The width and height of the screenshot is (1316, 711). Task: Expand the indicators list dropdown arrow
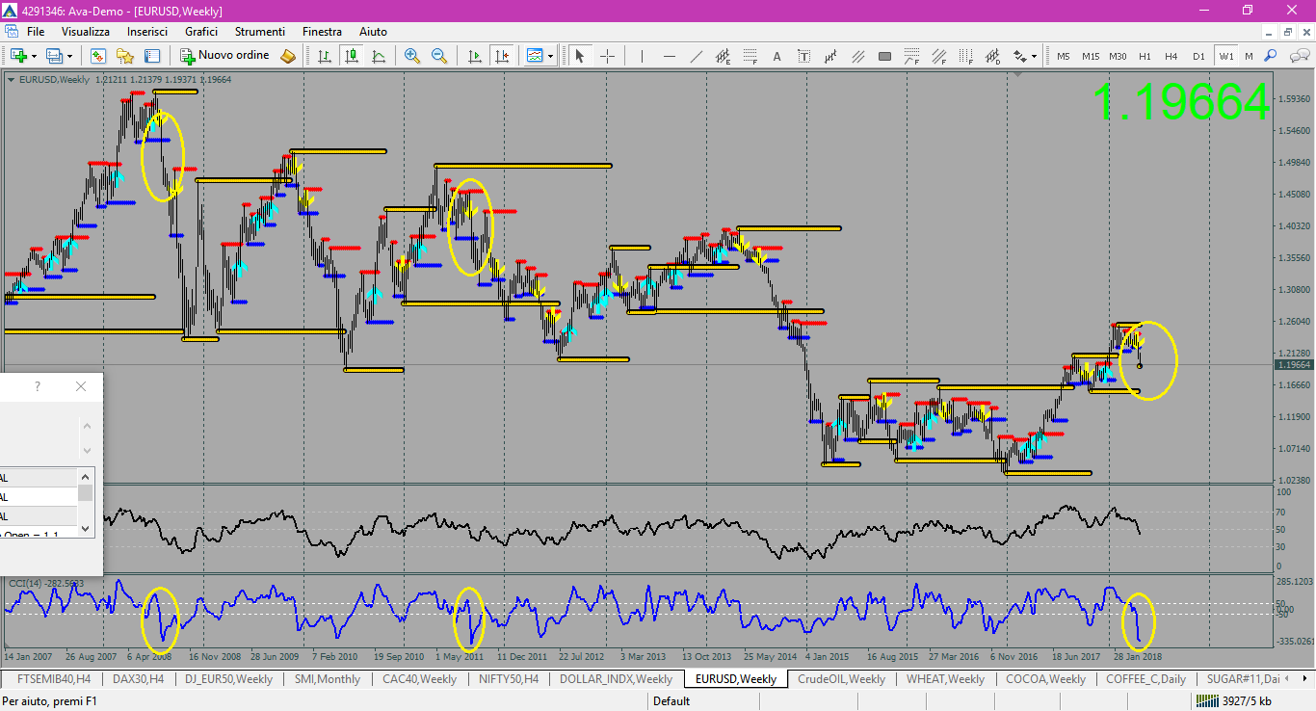551,56
